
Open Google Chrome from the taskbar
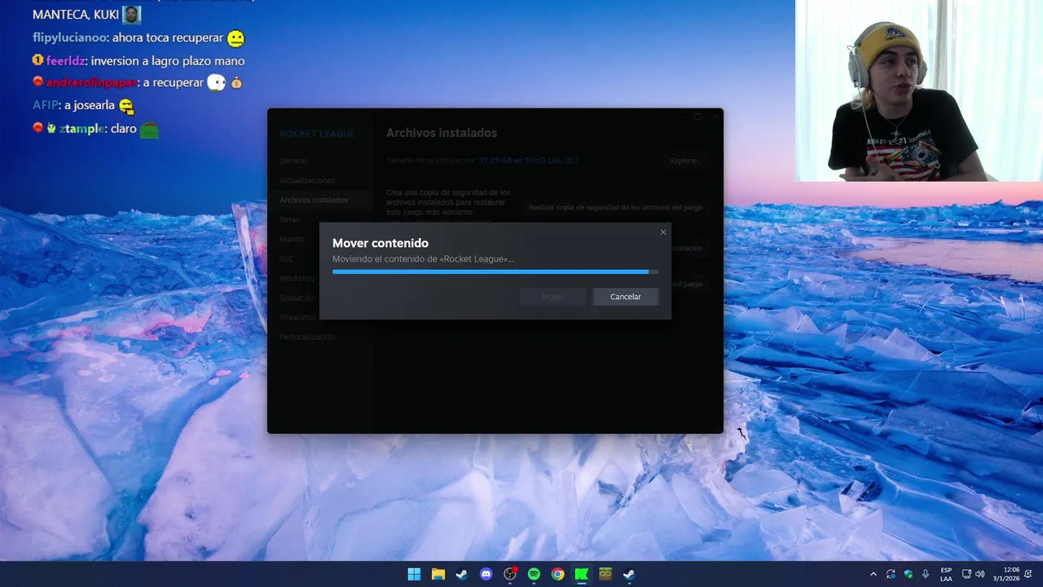tap(557, 574)
